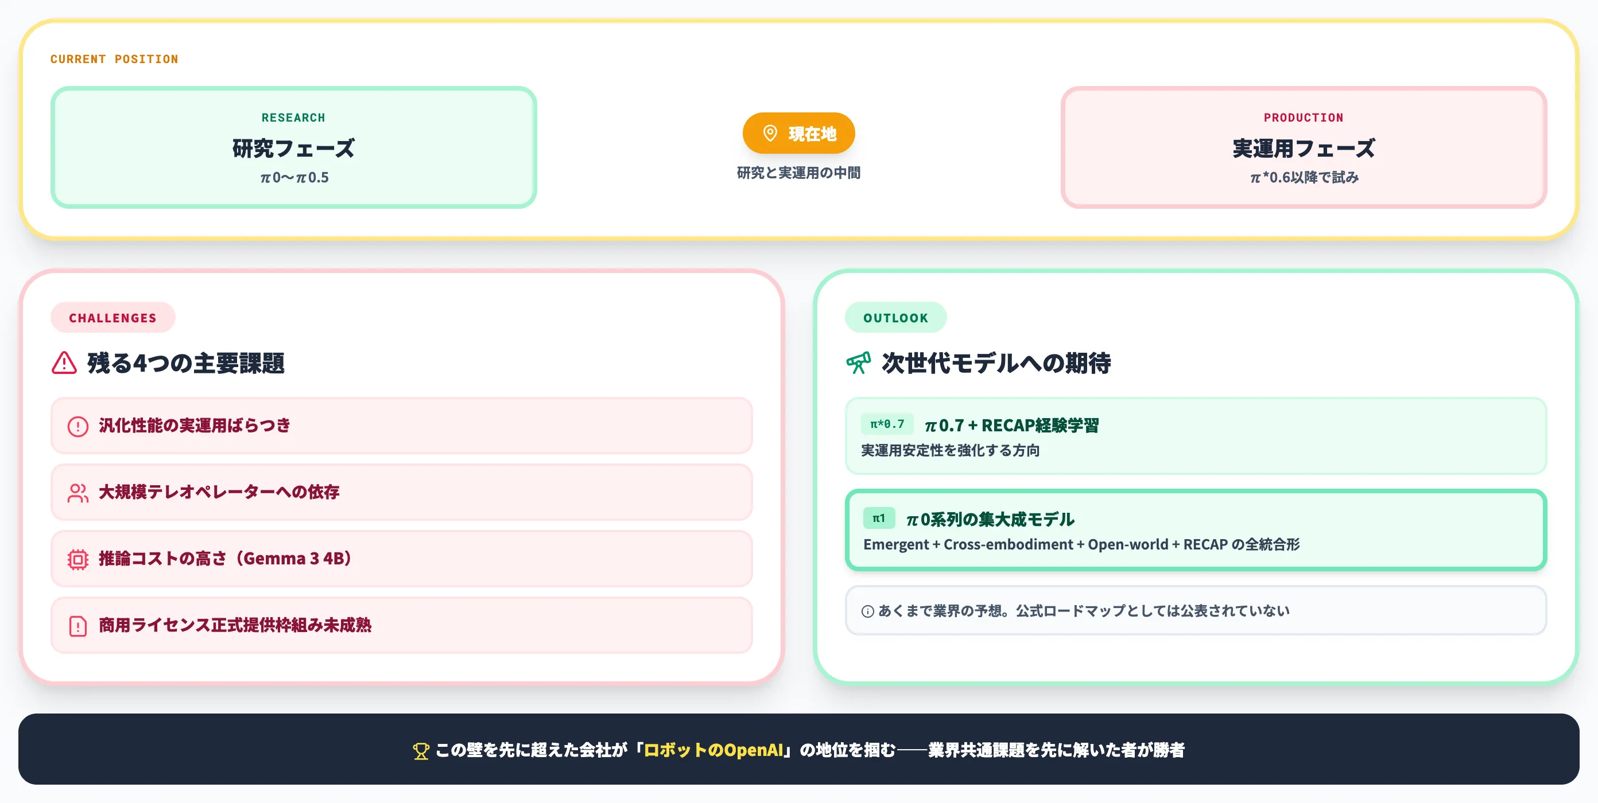
Task: Click the users icon on 大規模テレオペレーター row
Action: tap(77, 493)
